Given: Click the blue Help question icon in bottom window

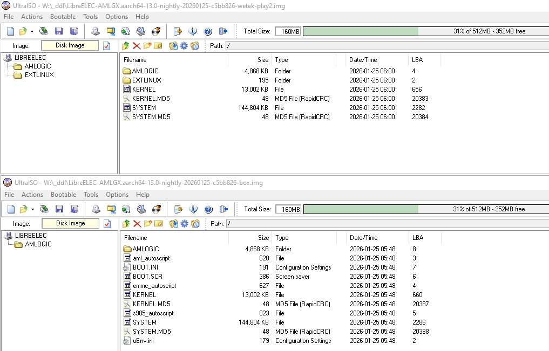Looking at the screenshot, I should point(208,209).
